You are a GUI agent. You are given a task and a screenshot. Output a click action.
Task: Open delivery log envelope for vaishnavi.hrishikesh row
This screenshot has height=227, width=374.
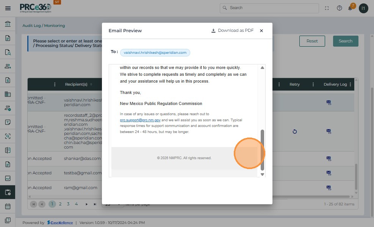(x=329, y=103)
